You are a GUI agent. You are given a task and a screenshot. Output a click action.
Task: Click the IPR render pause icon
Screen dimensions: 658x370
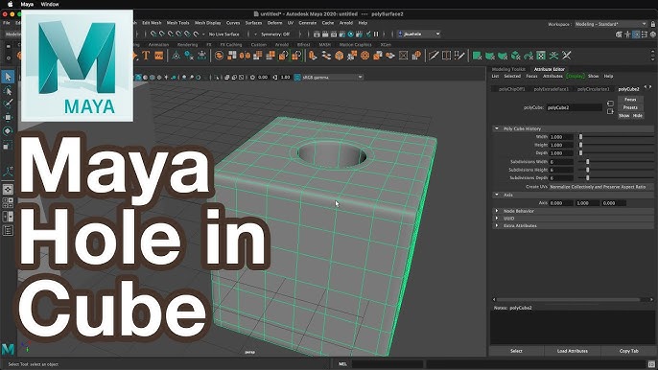(x=376, y=34)
